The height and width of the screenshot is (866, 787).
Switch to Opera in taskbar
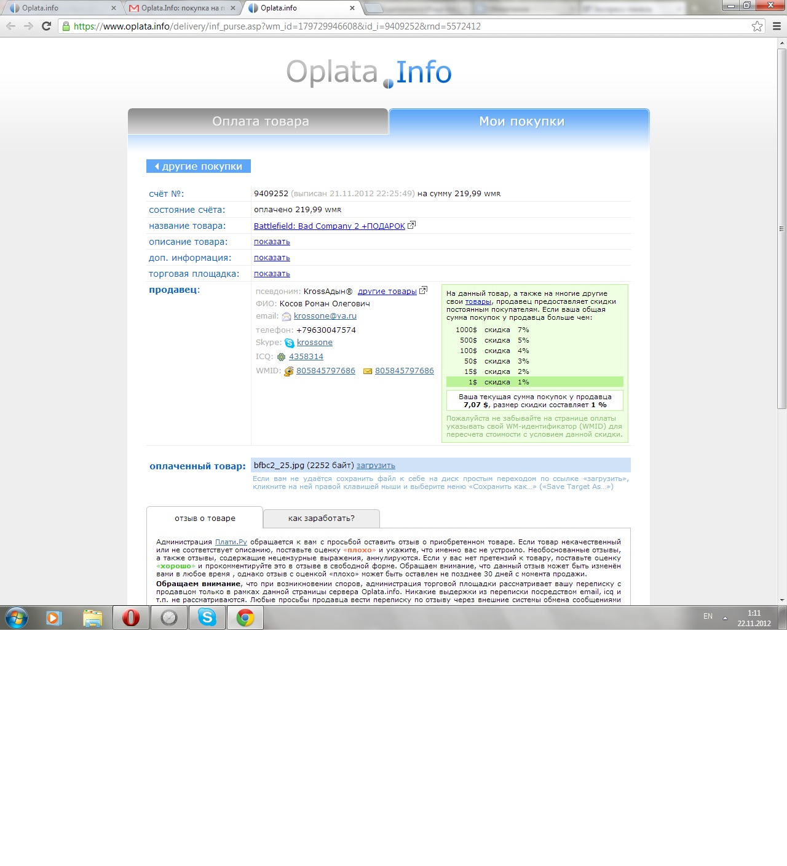coord(131,618)
